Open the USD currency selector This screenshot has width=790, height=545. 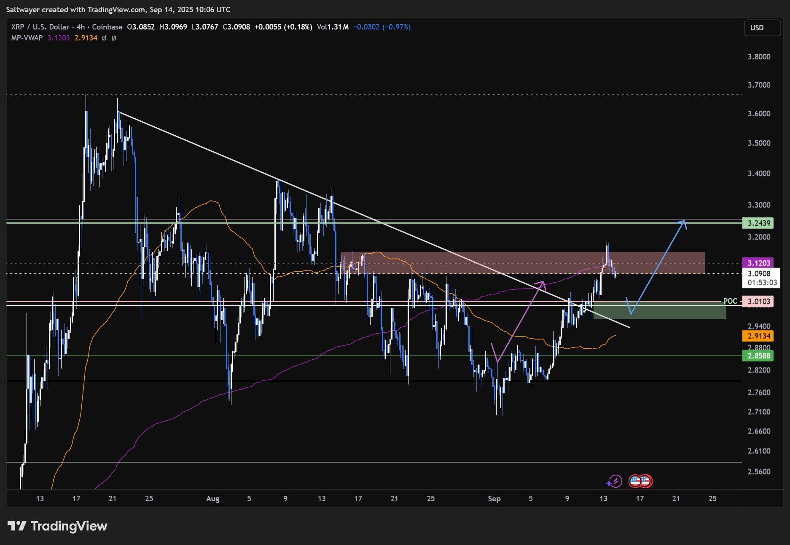tap(762, 28)
